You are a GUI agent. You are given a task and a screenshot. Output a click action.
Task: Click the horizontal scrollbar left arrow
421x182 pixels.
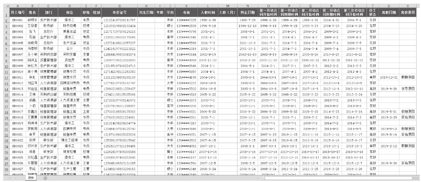pyautogui.click(x=263, y=178)
